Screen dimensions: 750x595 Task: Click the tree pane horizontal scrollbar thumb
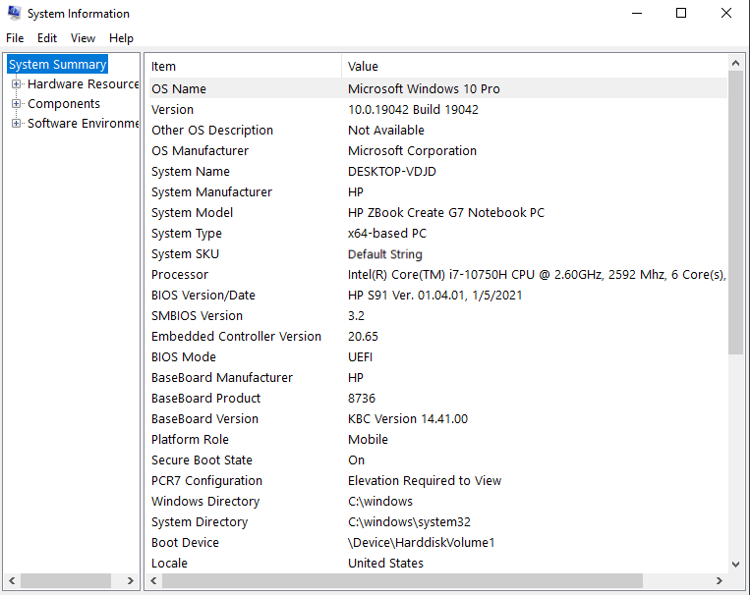[66, 580]
